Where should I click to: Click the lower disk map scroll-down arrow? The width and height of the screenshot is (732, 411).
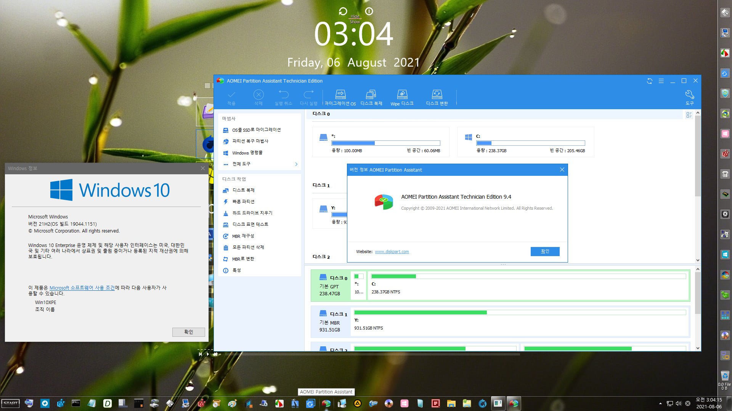pyautogui.click(x=698, y=348)
